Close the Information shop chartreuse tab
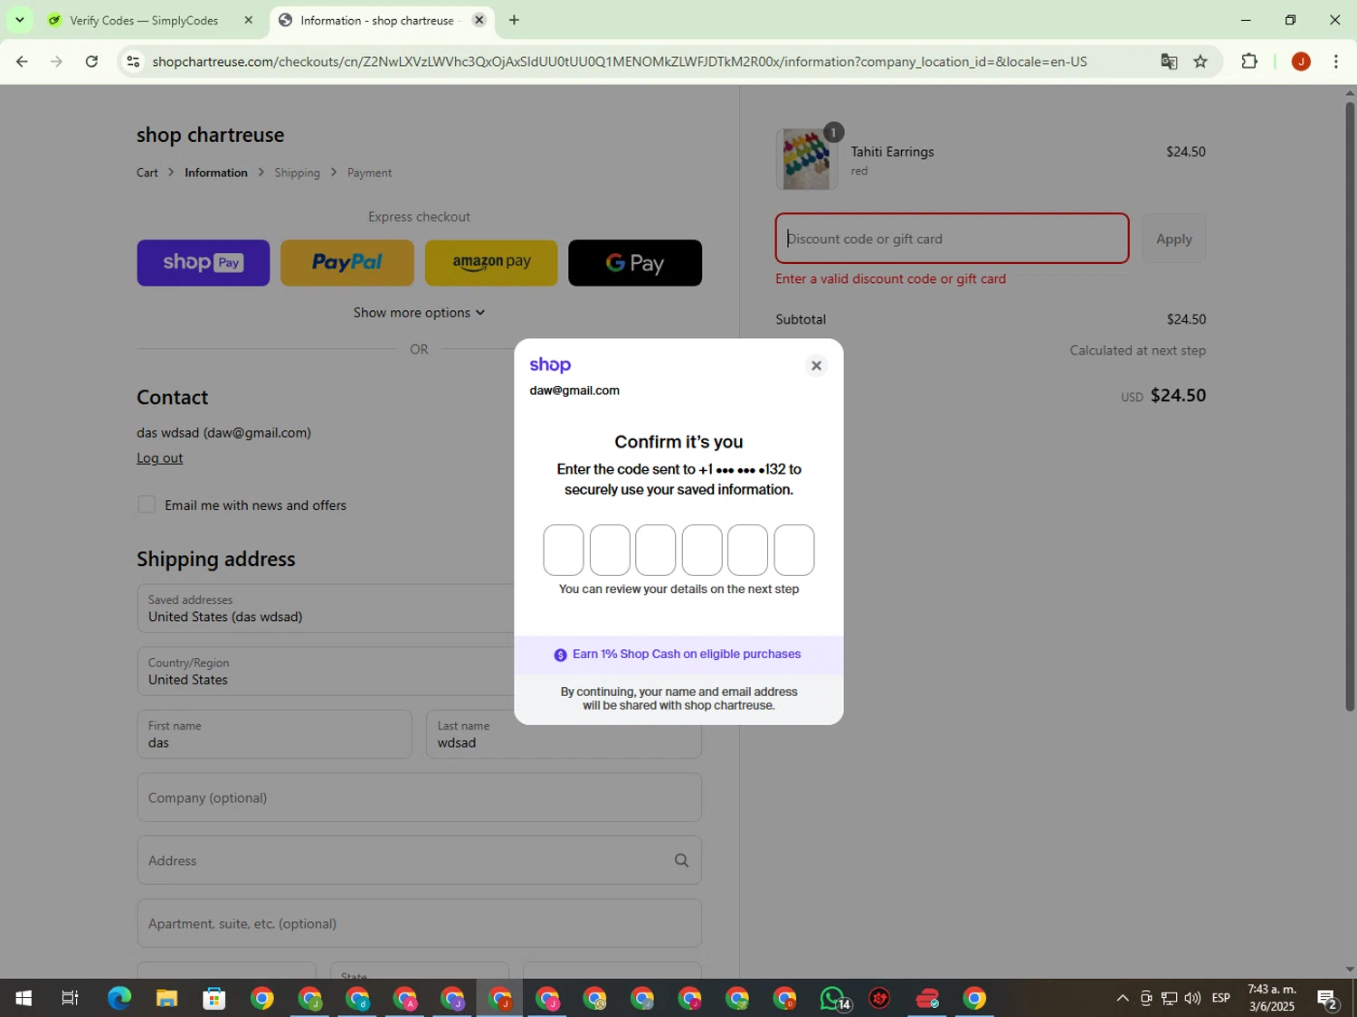The width and height of the screenshot is (1357, 1017). click(x=479, y=20)
